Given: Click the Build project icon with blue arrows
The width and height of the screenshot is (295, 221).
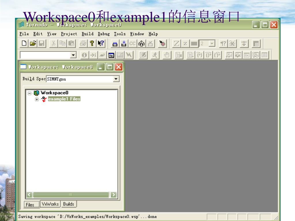Looking at the screenshot, I should click(x=115, y=44).
